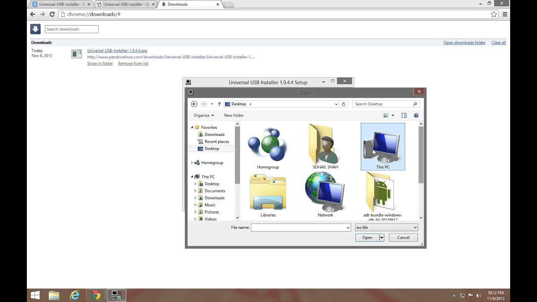Open the Help icon in Open dialog
This screenshot has height=302, width=537.
416,115
